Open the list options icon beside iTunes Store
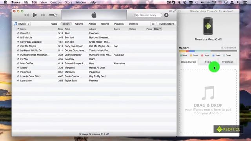 click(x=153, y=24)
